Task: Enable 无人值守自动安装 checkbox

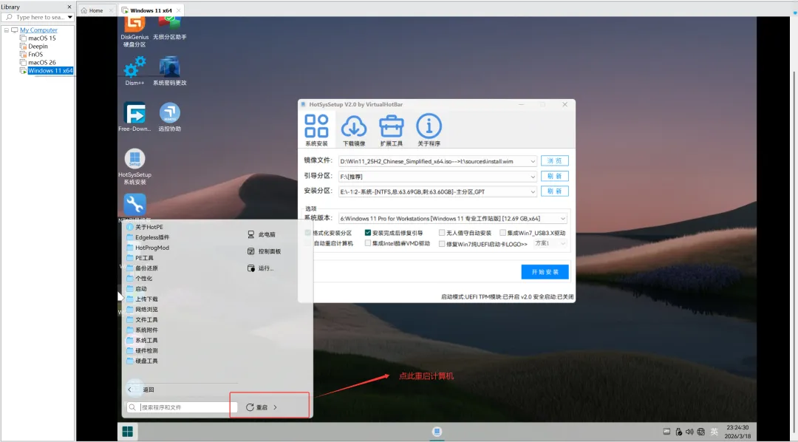Action: pos(442,233)
